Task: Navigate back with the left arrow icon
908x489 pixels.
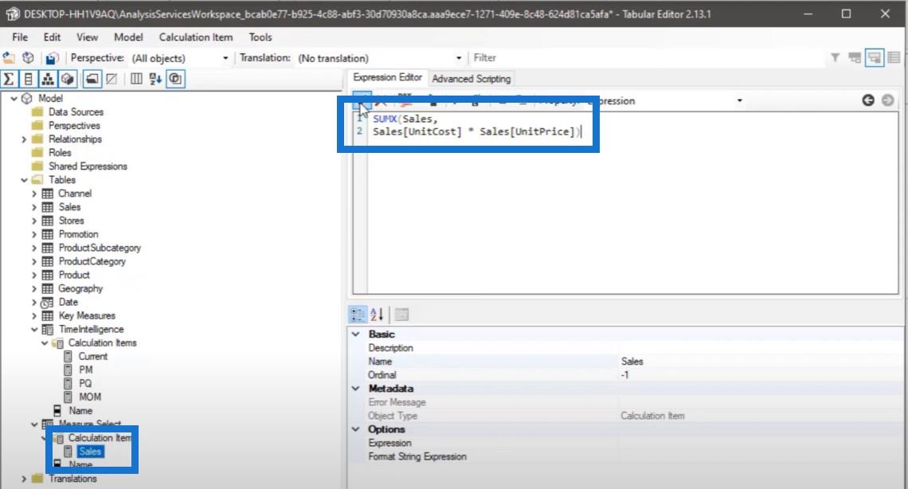Action: click(867, 100)
